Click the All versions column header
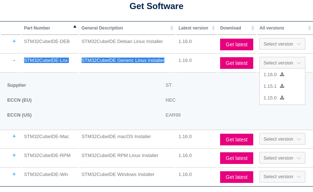313x192 pixels. [272, 28]
